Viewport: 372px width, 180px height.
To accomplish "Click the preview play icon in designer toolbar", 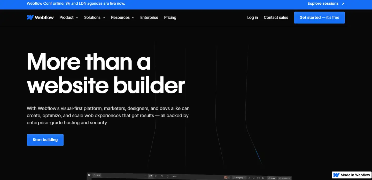I will (x=263, y=178).
